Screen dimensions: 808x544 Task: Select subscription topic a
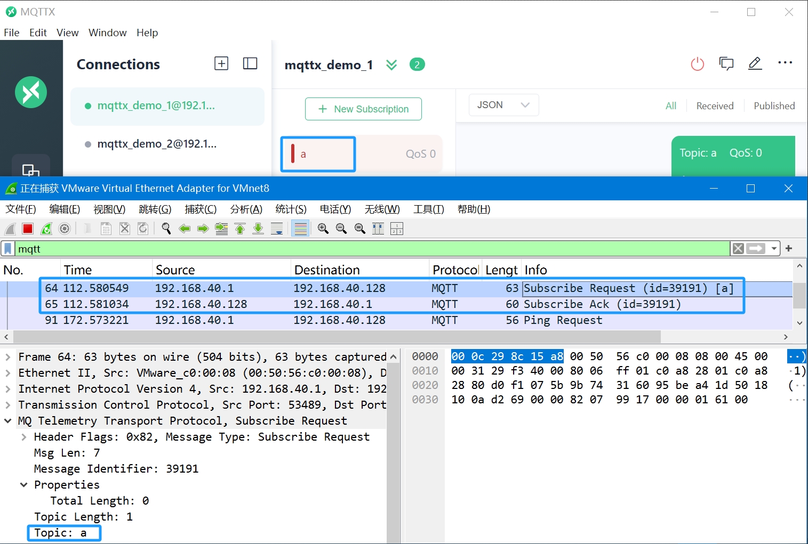click(x=362, y=154)
